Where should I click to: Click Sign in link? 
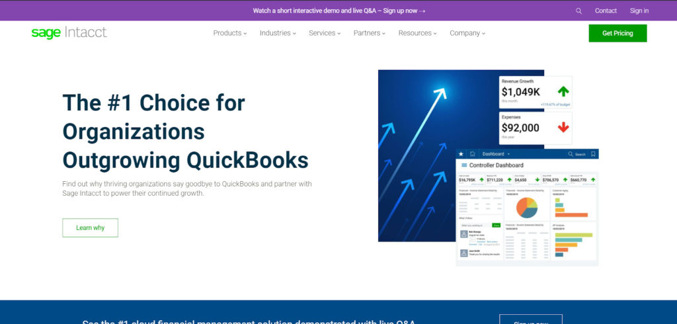pos(639,11)
